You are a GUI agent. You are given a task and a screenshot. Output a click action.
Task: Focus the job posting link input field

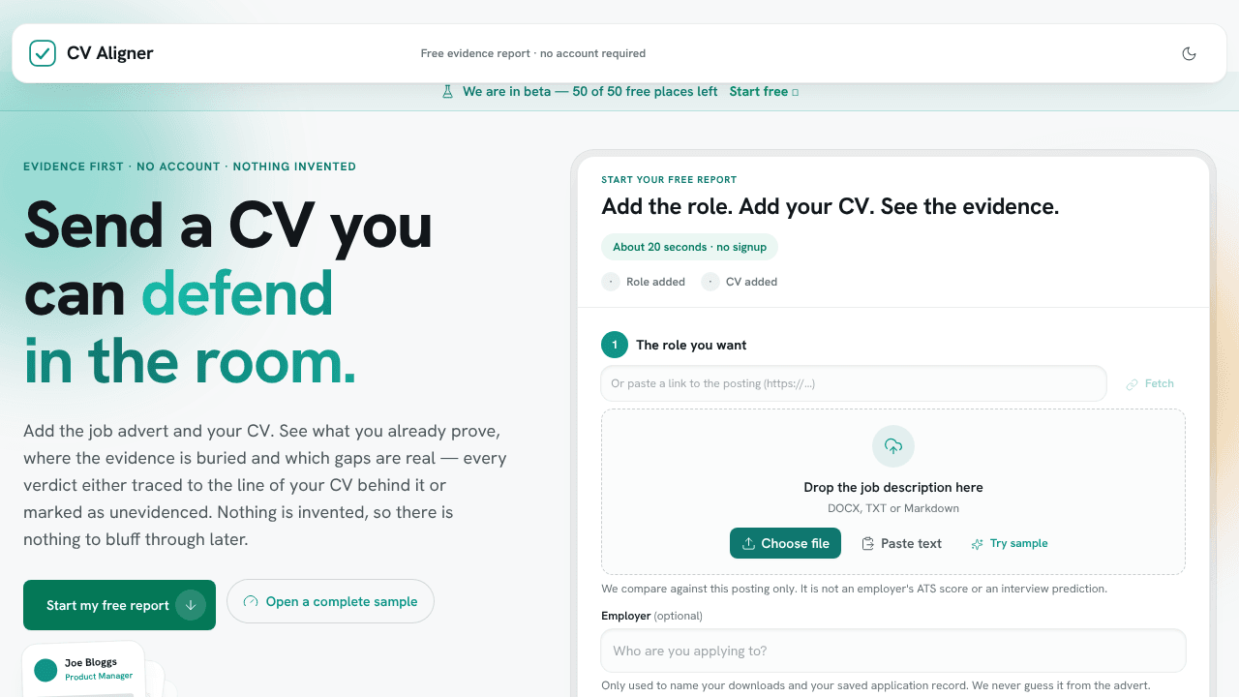(x=854, y=383)
